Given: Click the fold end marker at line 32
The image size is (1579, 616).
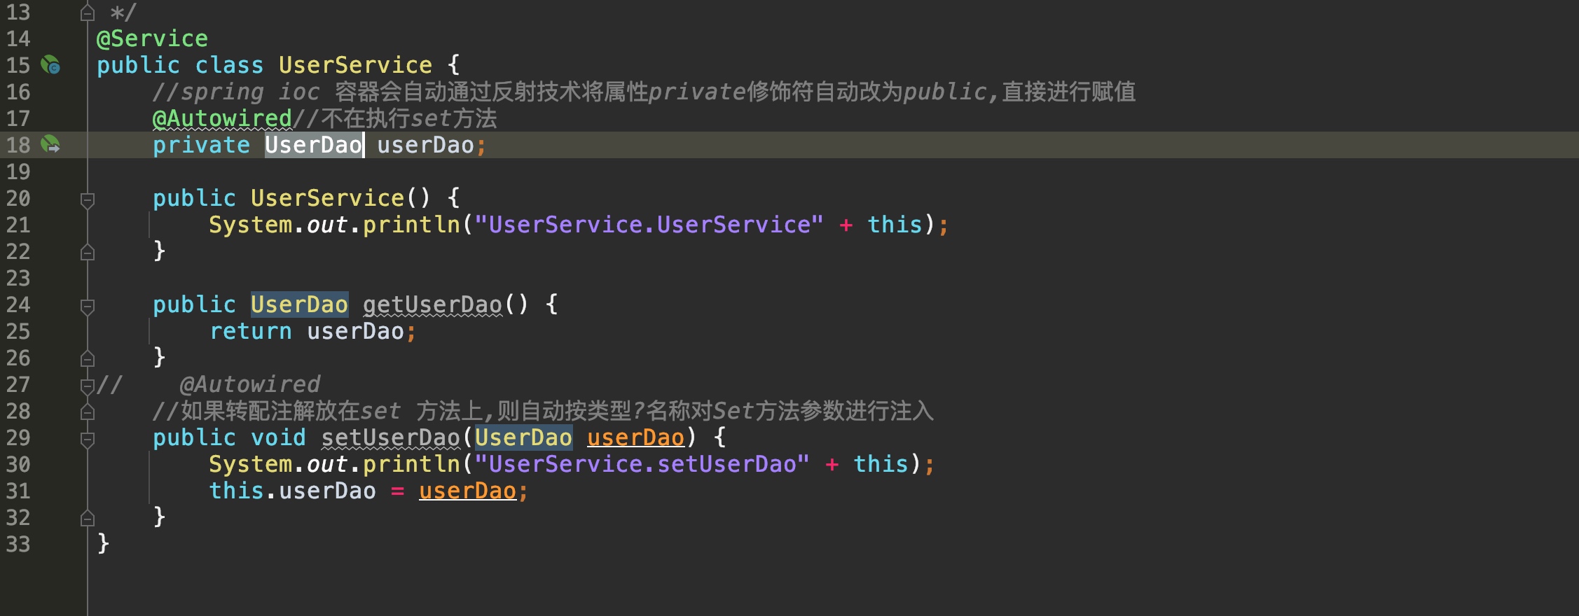Looking at the screenshot, I should pos(88,518).
